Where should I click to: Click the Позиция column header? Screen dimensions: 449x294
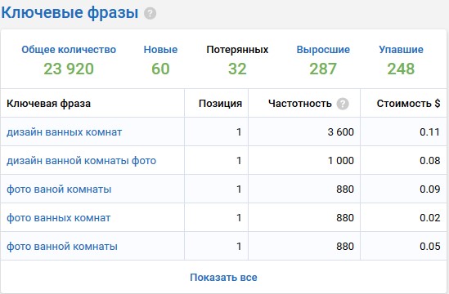pyautogui.click(x=221, y=104)
